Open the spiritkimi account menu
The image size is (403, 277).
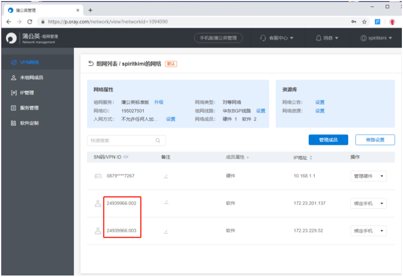pos(376,38)
